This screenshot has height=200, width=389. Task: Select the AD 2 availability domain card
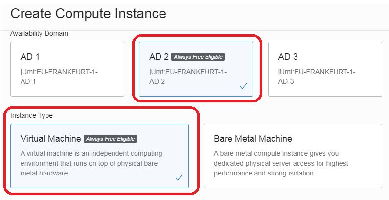coord(196,69)
